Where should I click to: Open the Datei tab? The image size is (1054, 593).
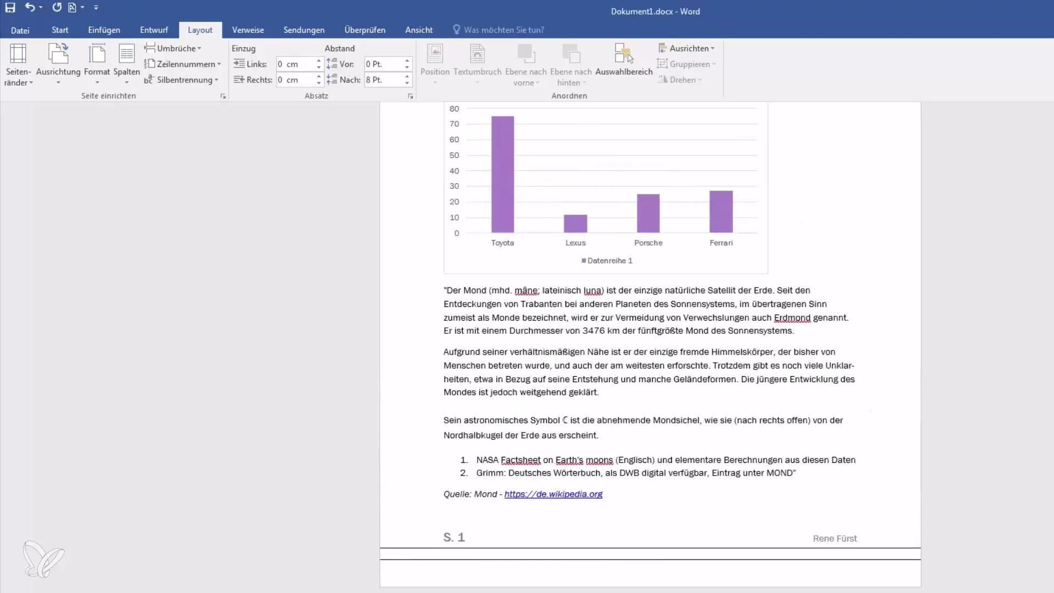pos(20,30)
